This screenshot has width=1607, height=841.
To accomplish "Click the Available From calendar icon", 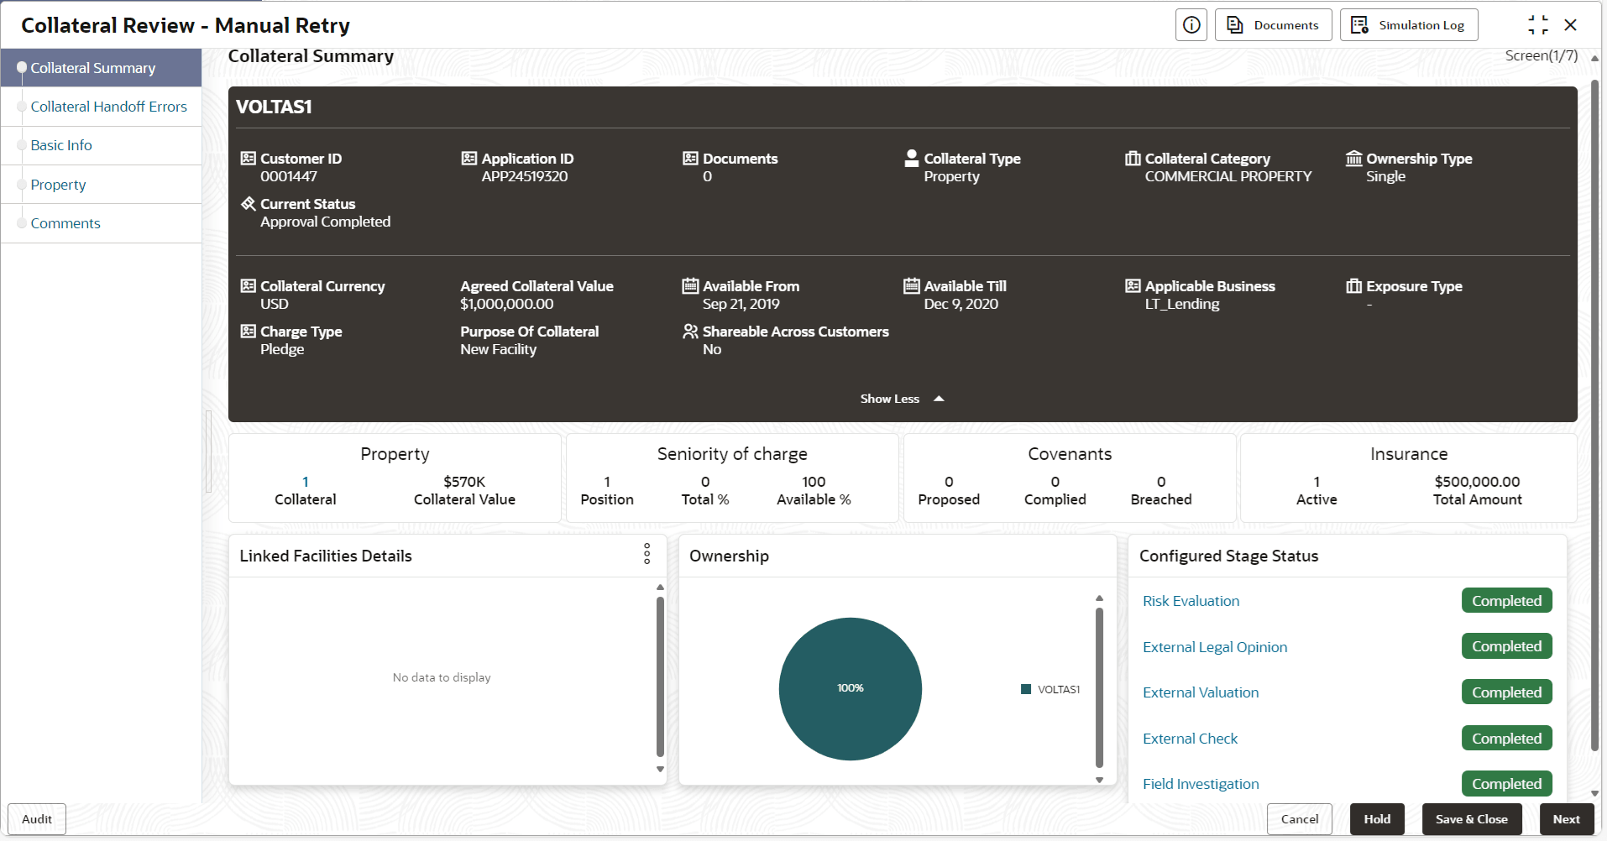I will pos(690,286).
